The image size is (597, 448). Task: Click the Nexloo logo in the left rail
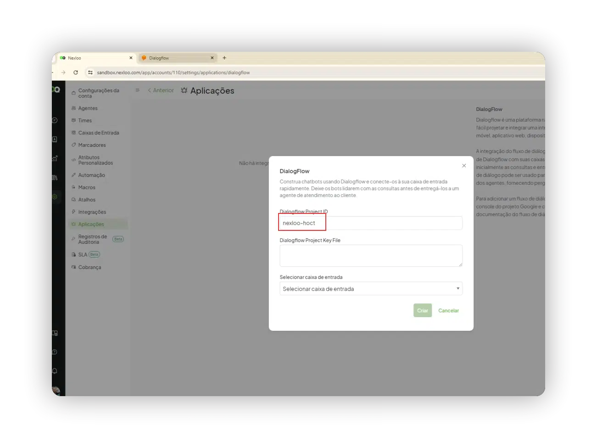click(x=56, y=90)
